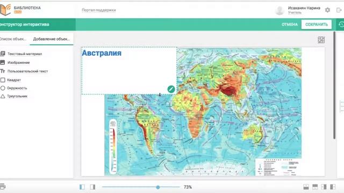Select the fourth bottom-right layout icon
This screenshot has width=344, height=193.
pos(333,187)
